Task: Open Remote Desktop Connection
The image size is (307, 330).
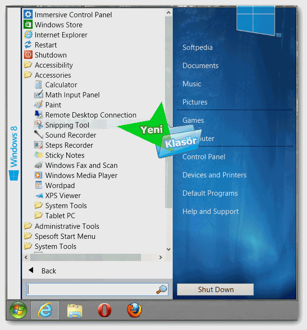Action: click(90, 115)
